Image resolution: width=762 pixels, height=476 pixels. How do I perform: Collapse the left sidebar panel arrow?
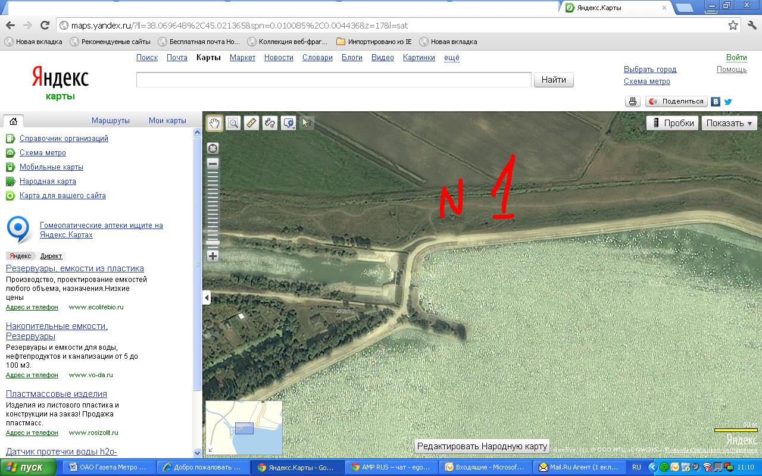coord(207,297)
